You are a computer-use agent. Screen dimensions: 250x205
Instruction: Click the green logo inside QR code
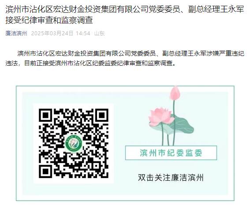tap(74, 143)
